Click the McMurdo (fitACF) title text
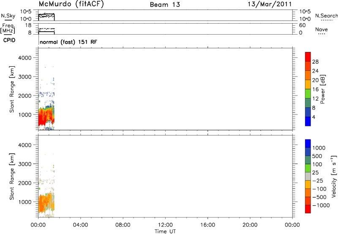This screenshot has height=234, width=338. tap(71, 4)
